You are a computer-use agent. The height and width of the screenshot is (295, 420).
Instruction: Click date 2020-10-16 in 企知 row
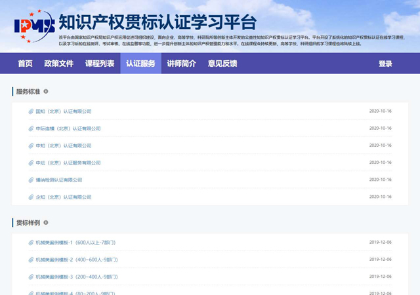click(x=381, y=197)
